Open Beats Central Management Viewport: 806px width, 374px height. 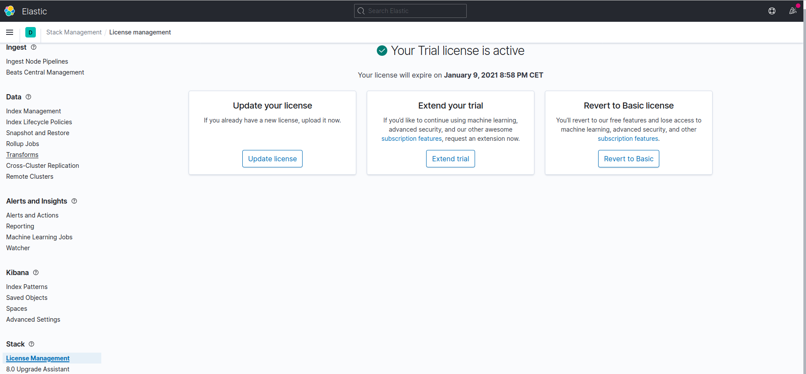(45, 72)
